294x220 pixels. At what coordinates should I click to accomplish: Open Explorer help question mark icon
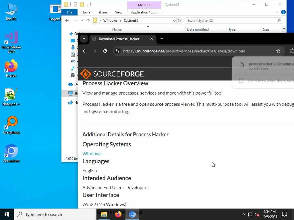(x=283, y=12)
